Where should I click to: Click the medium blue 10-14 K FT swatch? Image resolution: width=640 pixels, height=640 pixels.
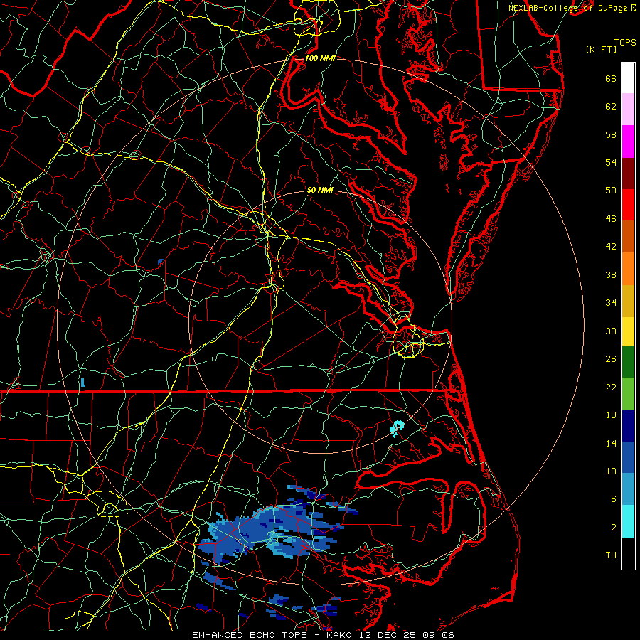click(628, 457)
